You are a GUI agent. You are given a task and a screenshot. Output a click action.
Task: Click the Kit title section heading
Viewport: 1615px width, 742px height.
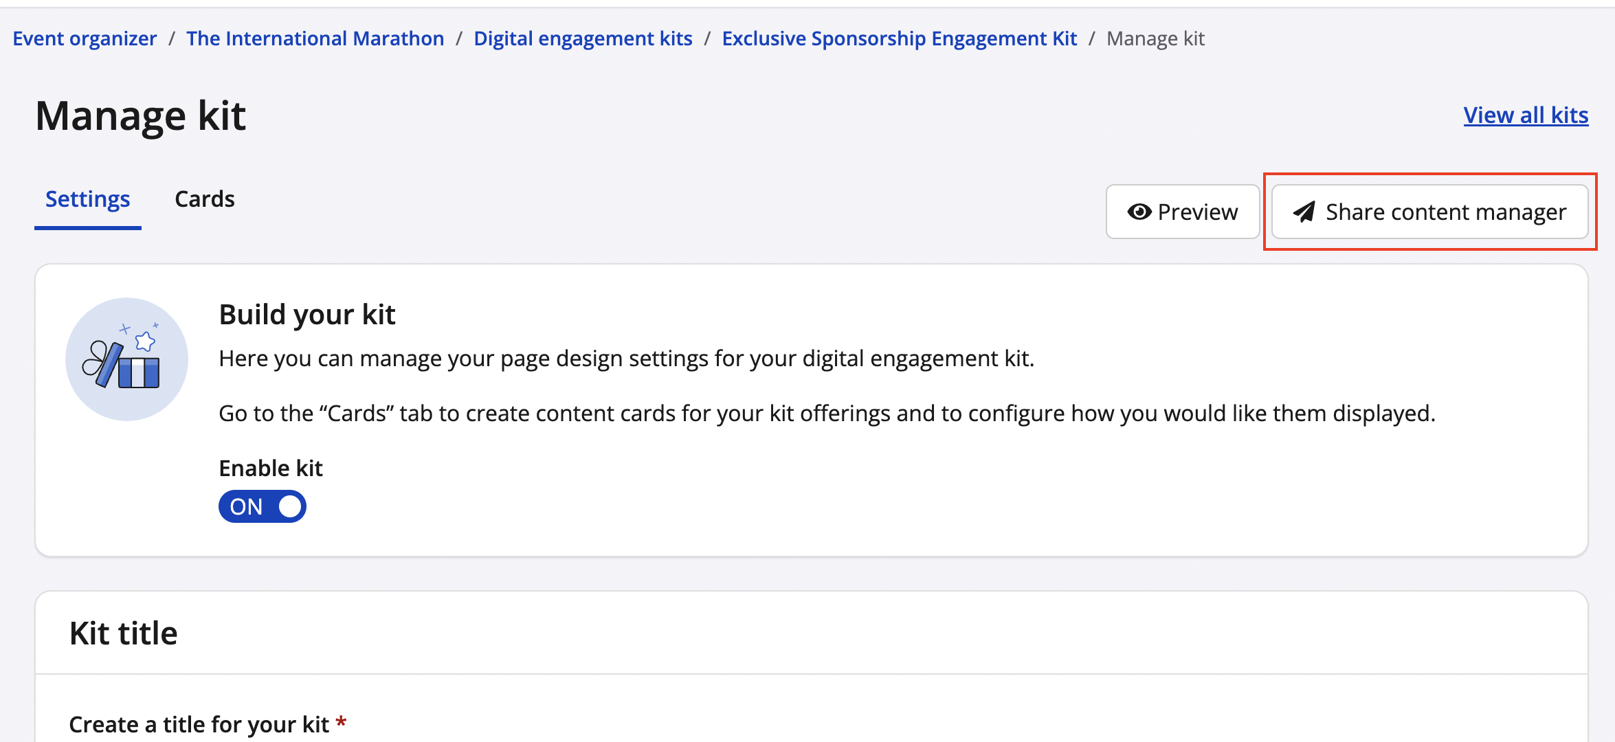pos(124,633)
